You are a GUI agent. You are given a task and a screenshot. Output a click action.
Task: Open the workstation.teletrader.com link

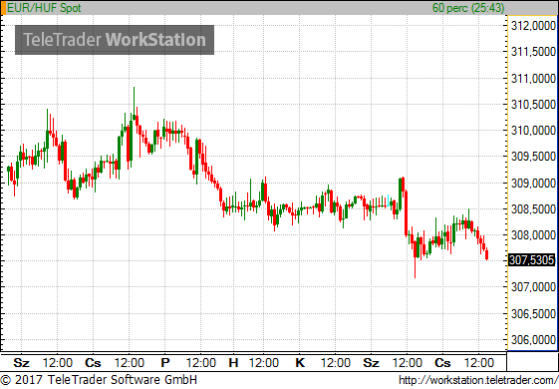tap(478, 380)
